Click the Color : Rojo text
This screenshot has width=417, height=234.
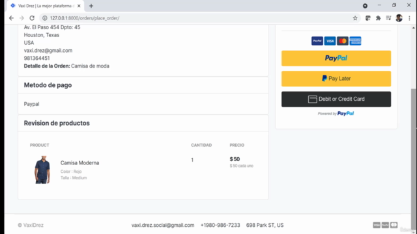(x=71, y=172)
